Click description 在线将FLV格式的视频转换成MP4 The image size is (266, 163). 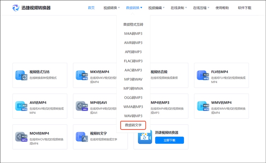click(x=228, y=80)
